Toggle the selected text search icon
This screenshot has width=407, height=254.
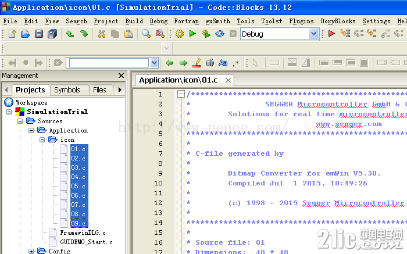210,63
